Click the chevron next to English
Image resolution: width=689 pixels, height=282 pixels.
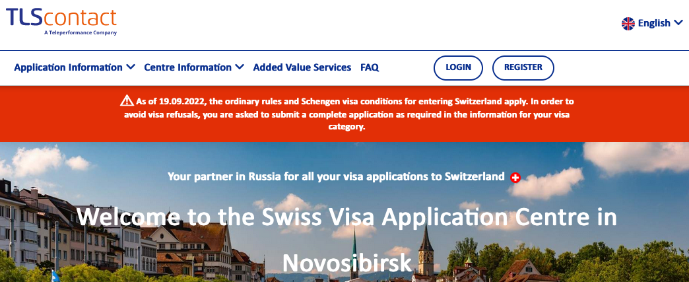point(678,24)
